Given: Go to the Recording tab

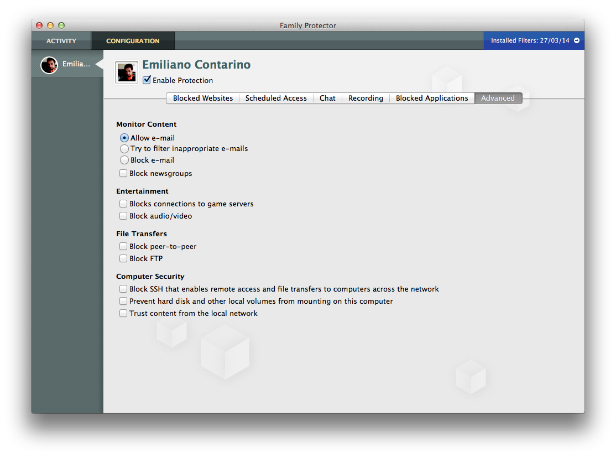Looking at the screenshot, I should tap(366, 98).
